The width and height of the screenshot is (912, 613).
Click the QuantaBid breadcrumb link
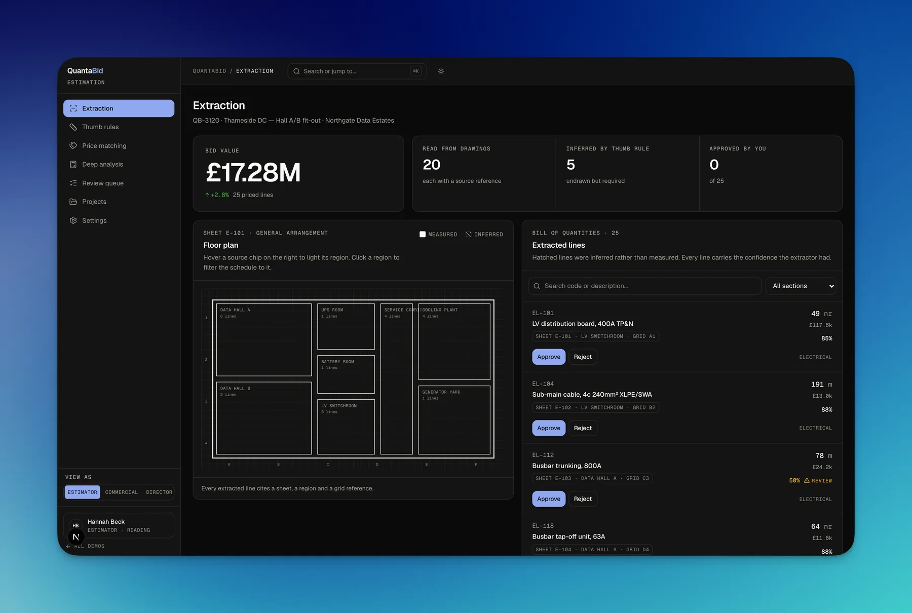pos(209,71)
